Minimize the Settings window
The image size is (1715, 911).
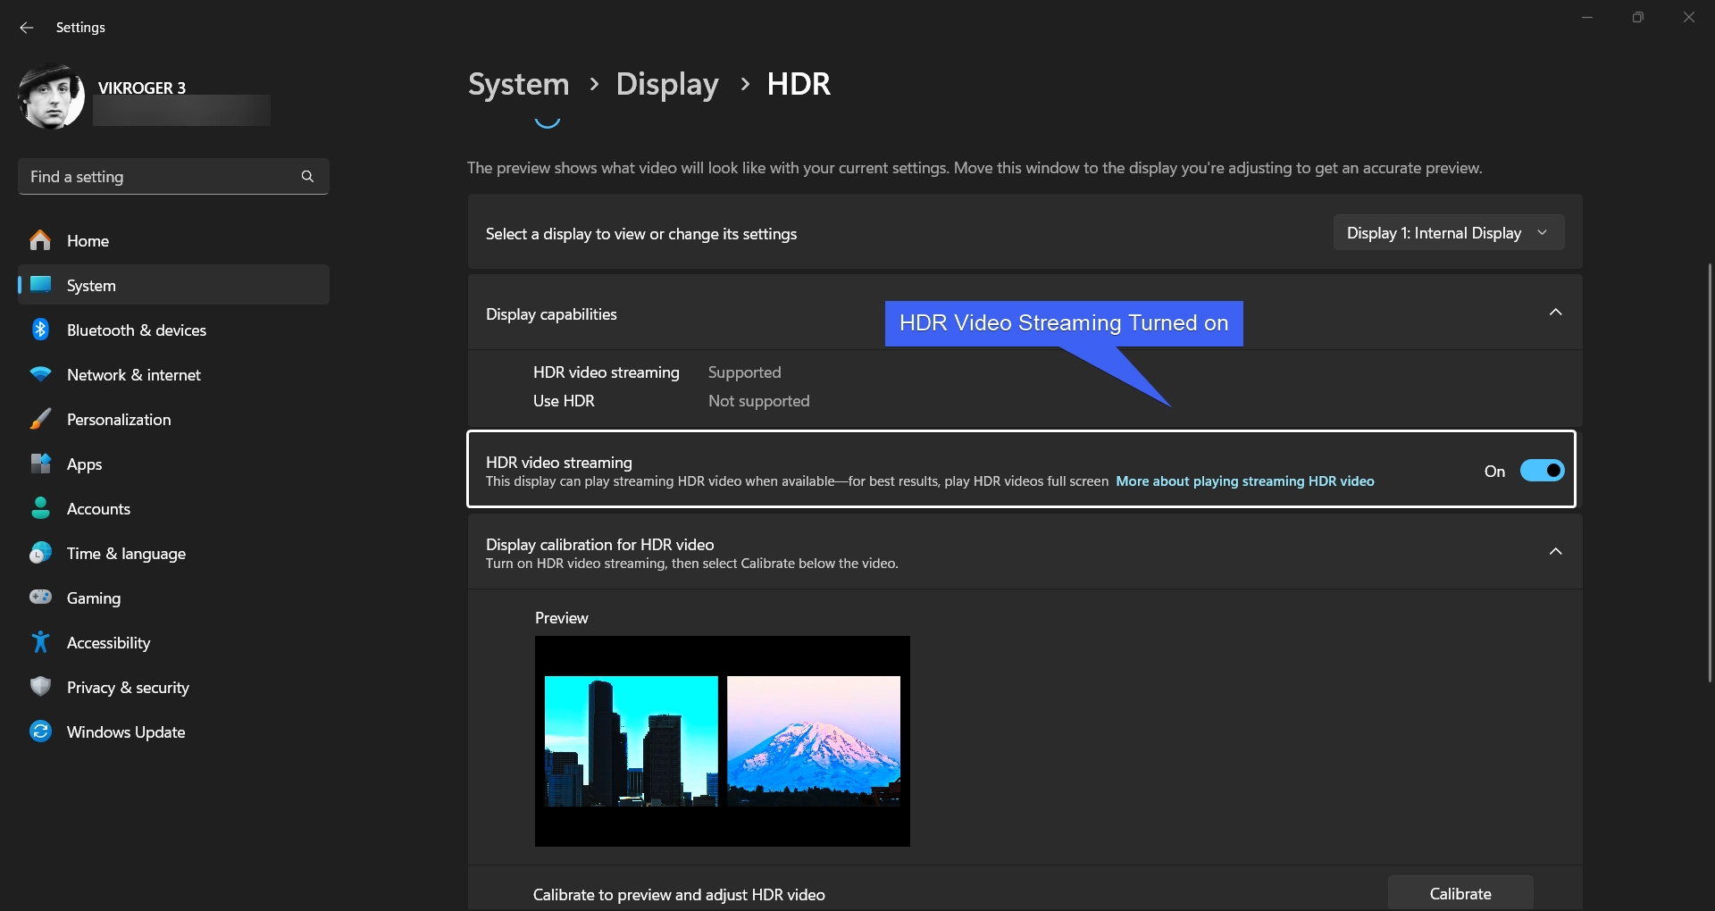click(1587, 17)
